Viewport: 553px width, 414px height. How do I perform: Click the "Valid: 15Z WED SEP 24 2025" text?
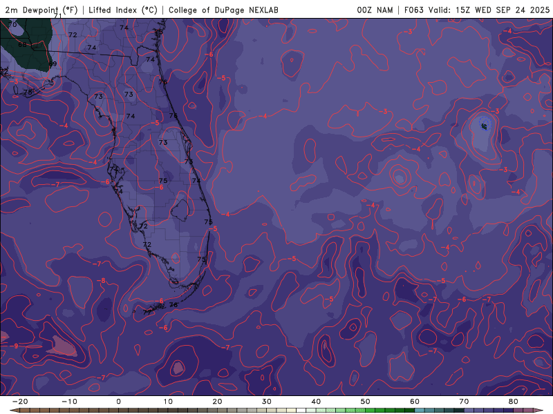point(489,10)
